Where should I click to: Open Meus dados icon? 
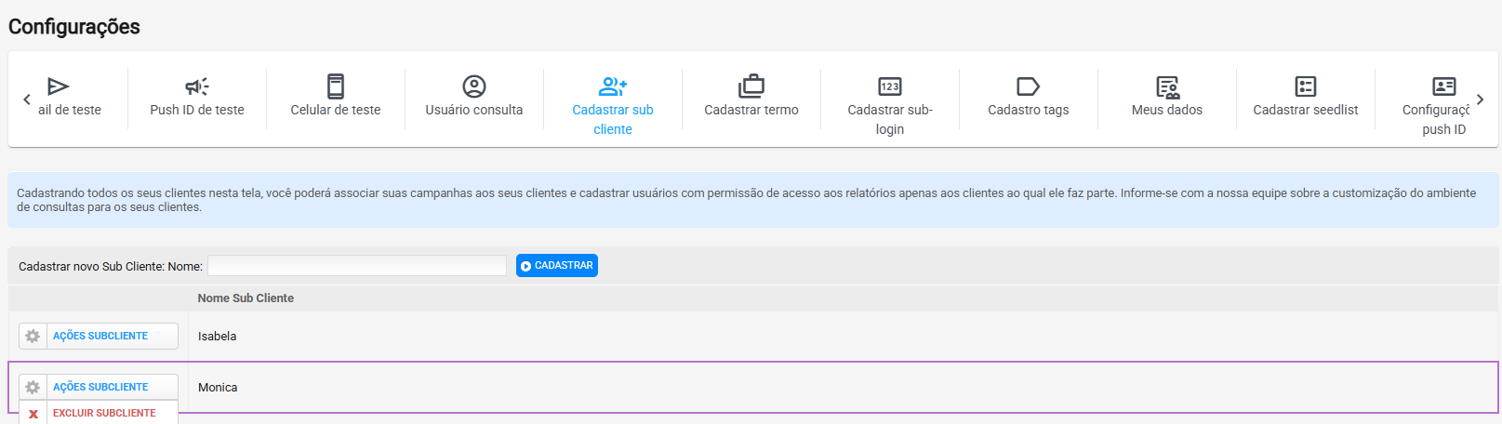[x=1167, y=87]
